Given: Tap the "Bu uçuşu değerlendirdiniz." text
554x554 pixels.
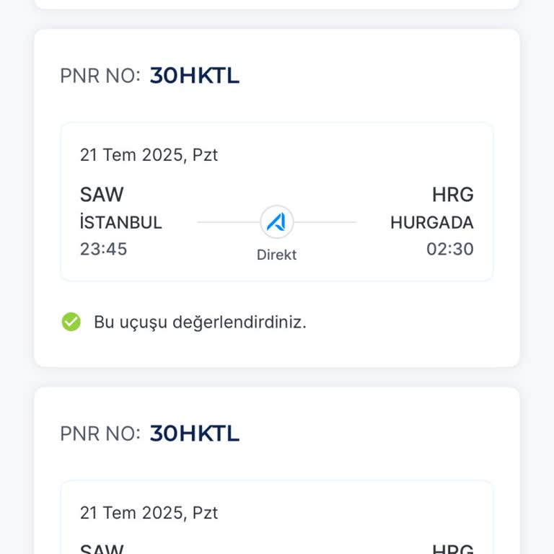Looking at the screenshot, I should pos(200,322).
